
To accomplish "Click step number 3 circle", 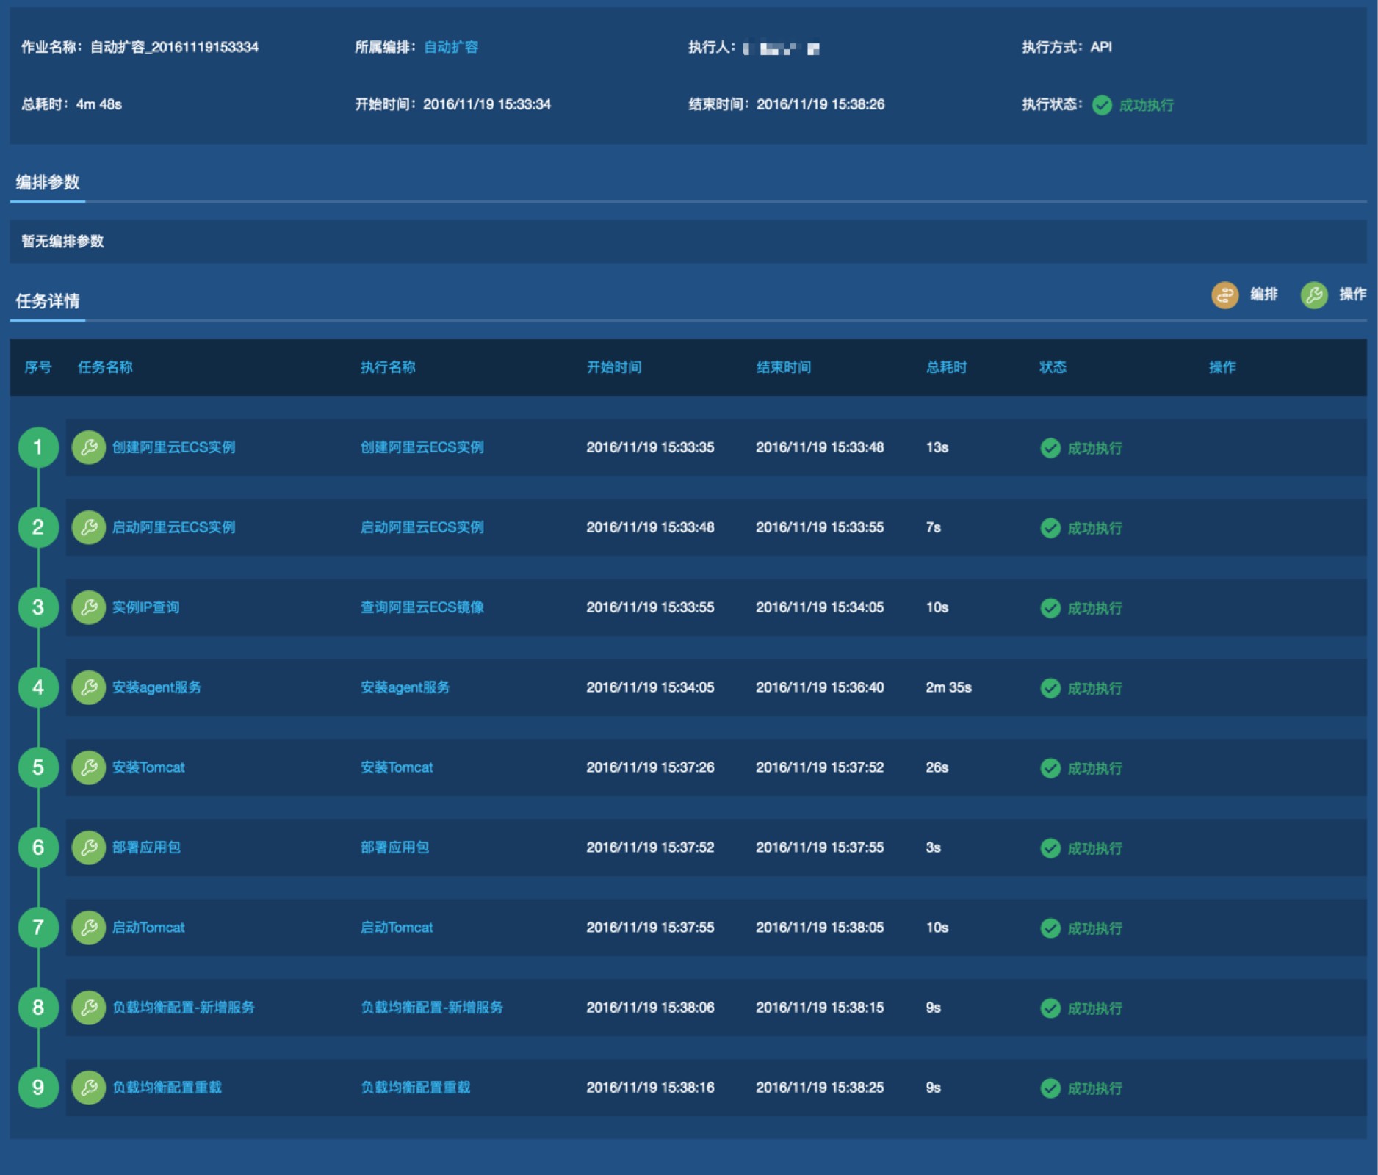I will [38, 607].
